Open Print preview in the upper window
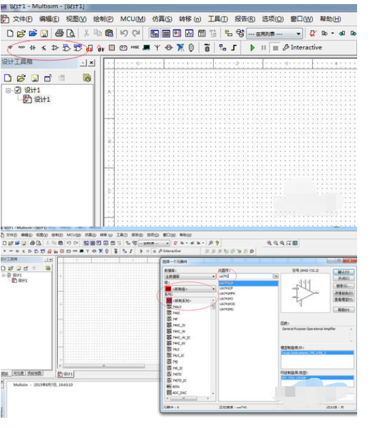The width and height of the screenshot is (370, 428). click(71, 33)
